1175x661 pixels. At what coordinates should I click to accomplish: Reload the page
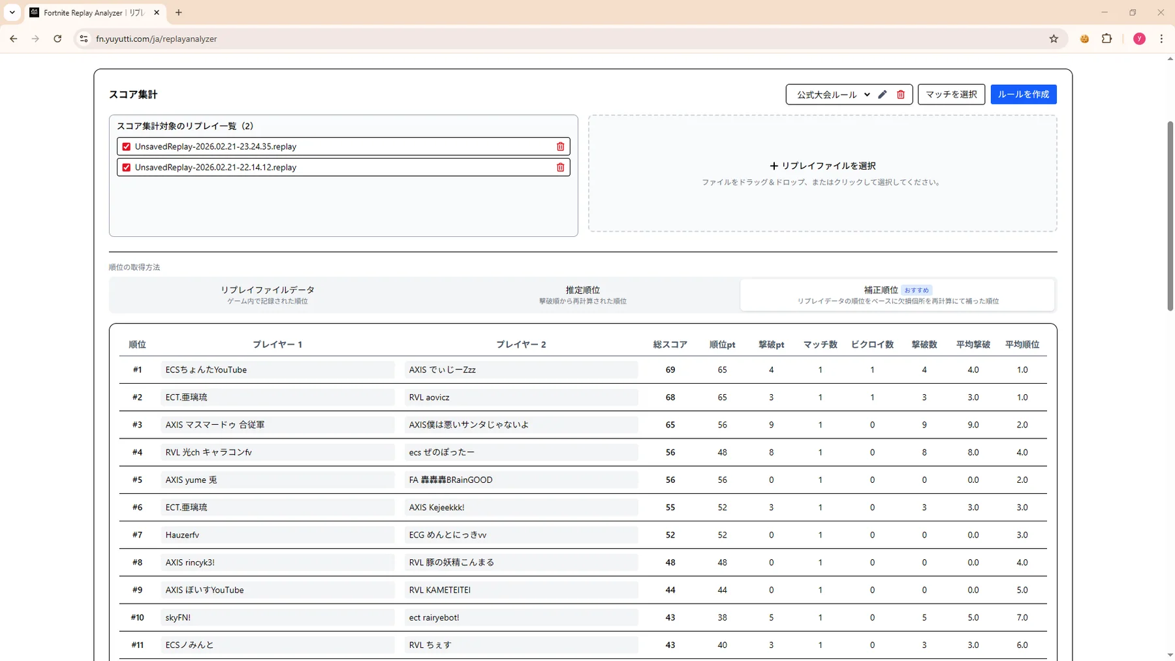tap(57, 39)
